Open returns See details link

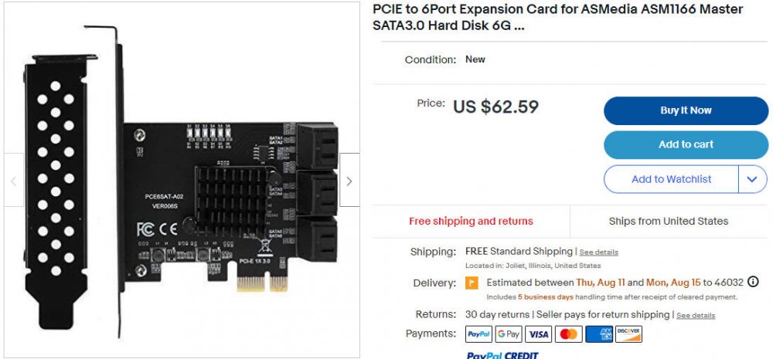tap(696, 315)
